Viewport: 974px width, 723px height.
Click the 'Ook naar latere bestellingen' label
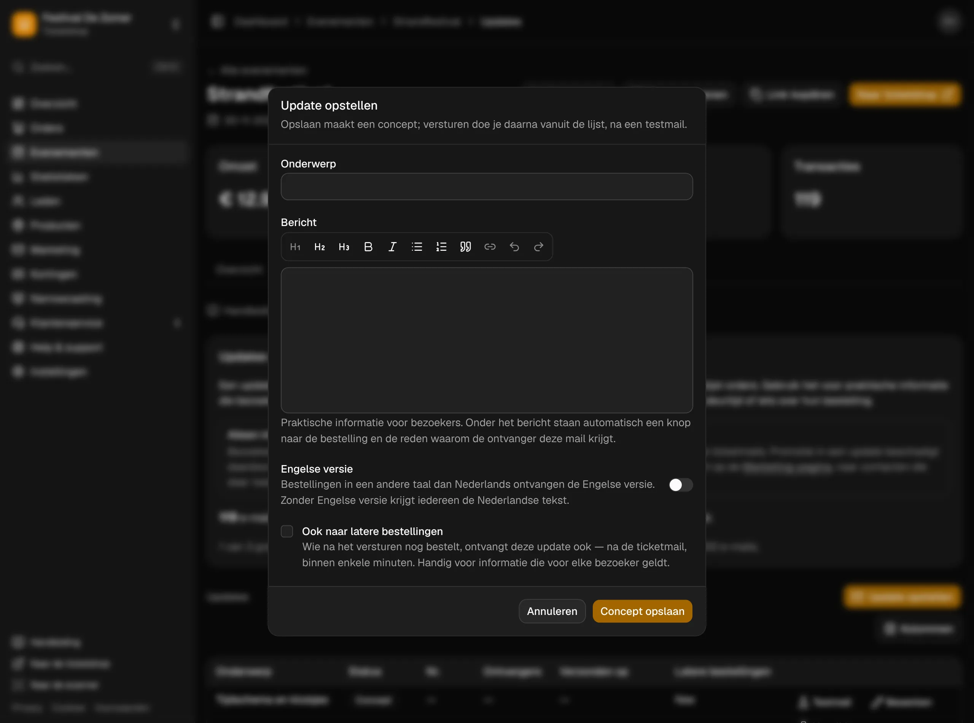pos(372,531)
